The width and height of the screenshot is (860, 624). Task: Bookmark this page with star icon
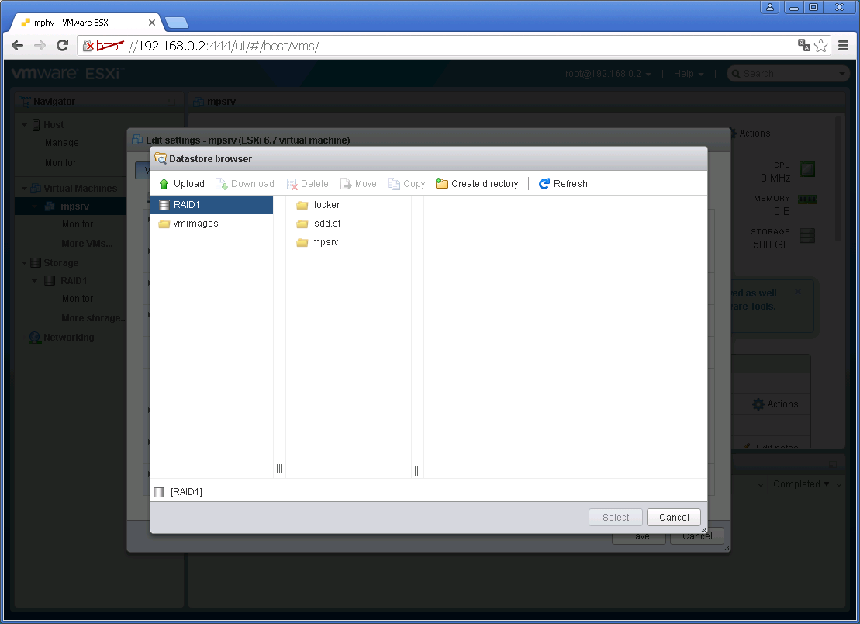click(820, 46)
